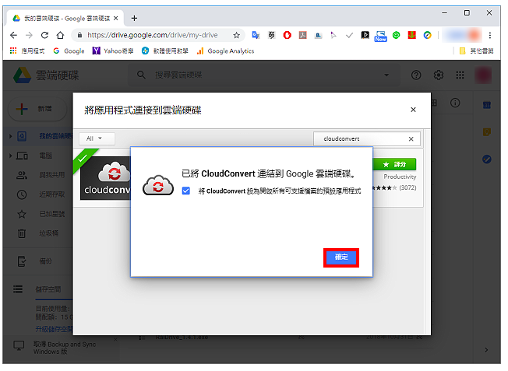This screenshot has height=371, width=508.
Task: Click the browser forward arrow
Action: tap(29, 35)
